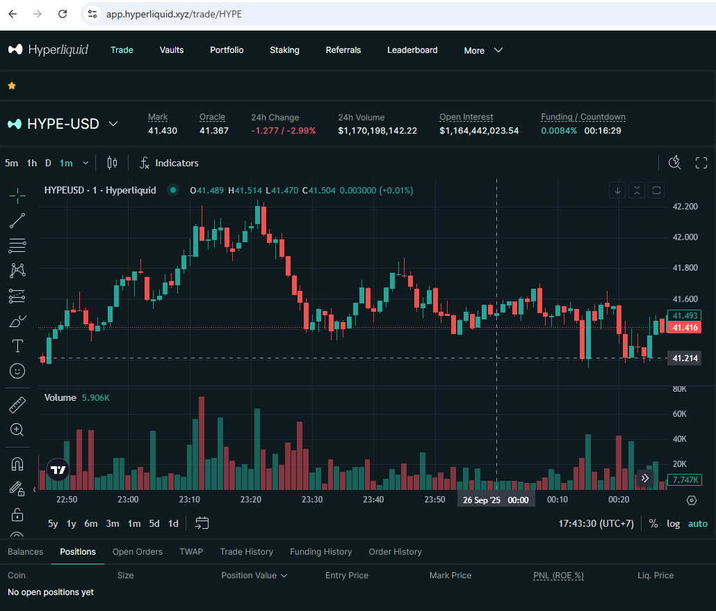Open quick search from chart toolbar

pyautogui.click(x=674, y=163)
